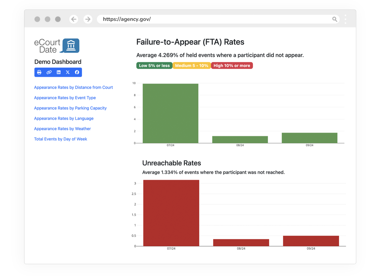Click the green Low 5% or less badge

click(154, 66)
